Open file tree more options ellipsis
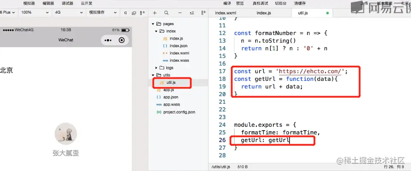The image size is (411, 171). (x=180, y=13)
